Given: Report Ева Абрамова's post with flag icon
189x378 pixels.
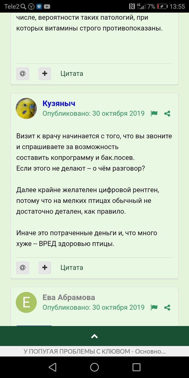Looking at the screenshot, I should 154,307.
